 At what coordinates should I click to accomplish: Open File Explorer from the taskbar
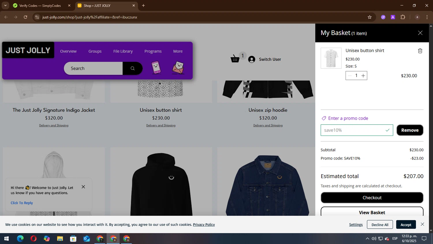tap(60, 239)
